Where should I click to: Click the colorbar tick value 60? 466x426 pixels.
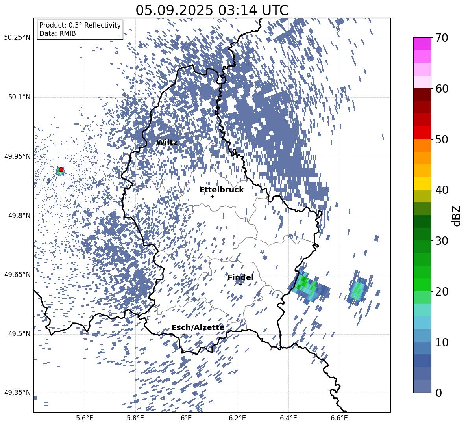point(442,89)
